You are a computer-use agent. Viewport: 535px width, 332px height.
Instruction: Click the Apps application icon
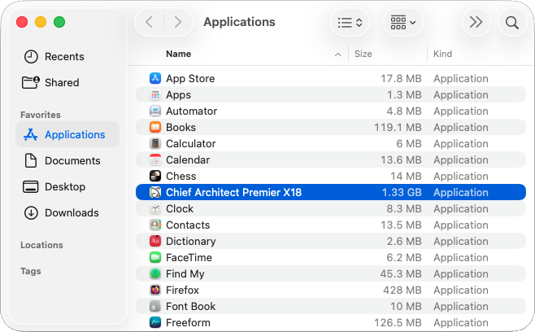pos(155,94)
